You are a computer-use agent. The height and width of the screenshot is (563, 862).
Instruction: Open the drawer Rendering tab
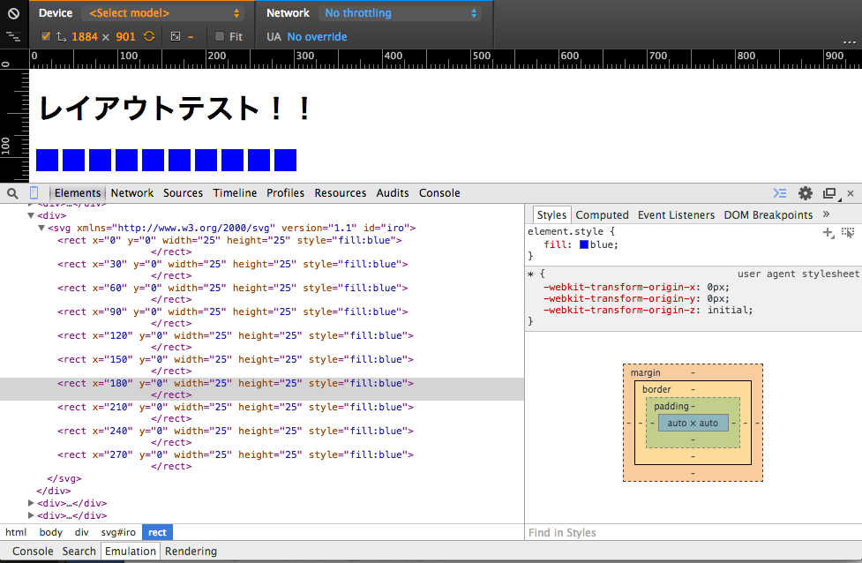pos(191,551)
